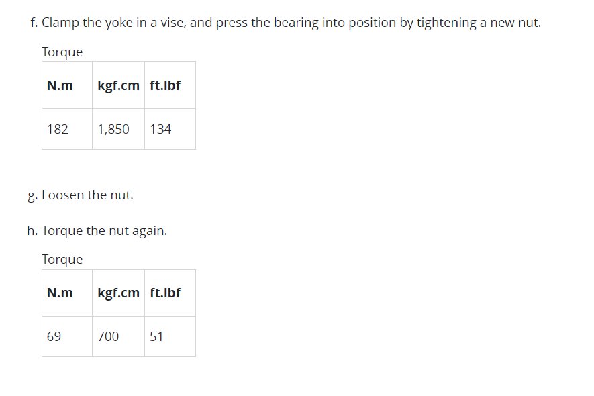Click the ft.lbf header in first table
This screenshot has width=594, height=396.
[170, 85]
